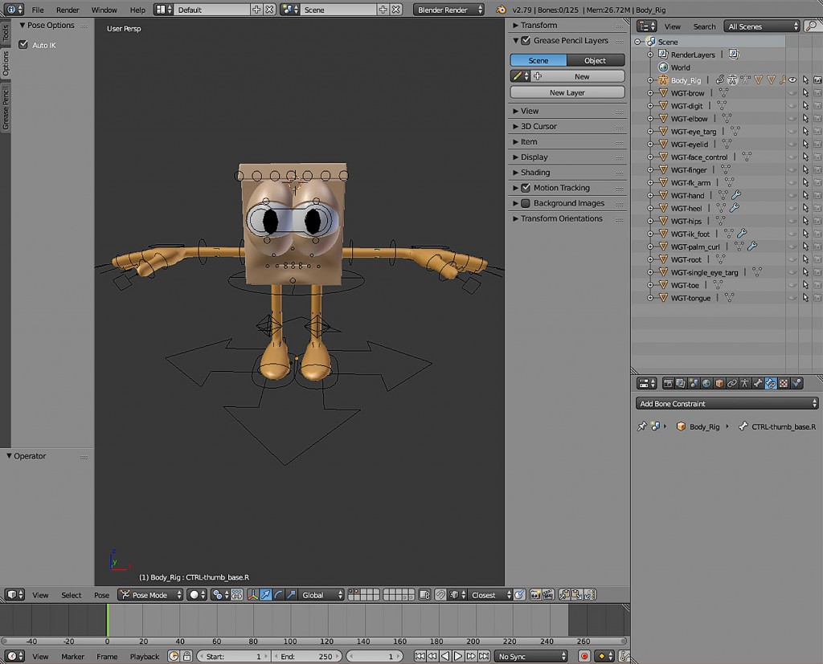Select the Armature data tab stick-figure icon
The height and width of the screenshot is (664, 823).
[x=744, y=383]
